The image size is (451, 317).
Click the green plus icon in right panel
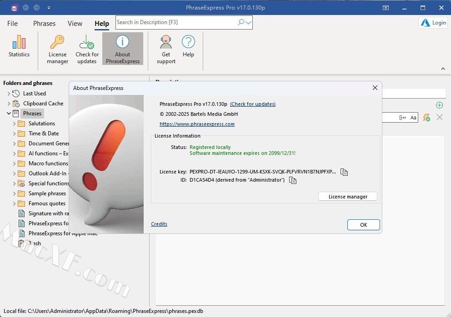pos(439,105)
